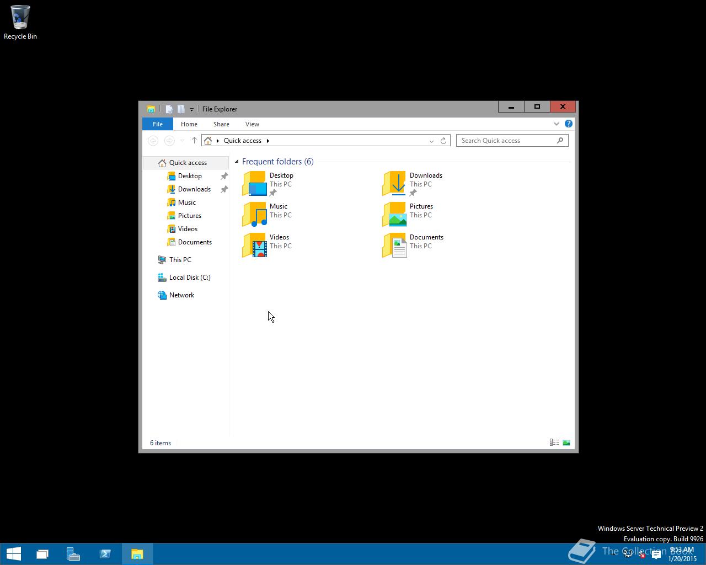Viewport: 706px width, 565px height.
Task: Open File Explorer Help
Action: coord(569,124)
